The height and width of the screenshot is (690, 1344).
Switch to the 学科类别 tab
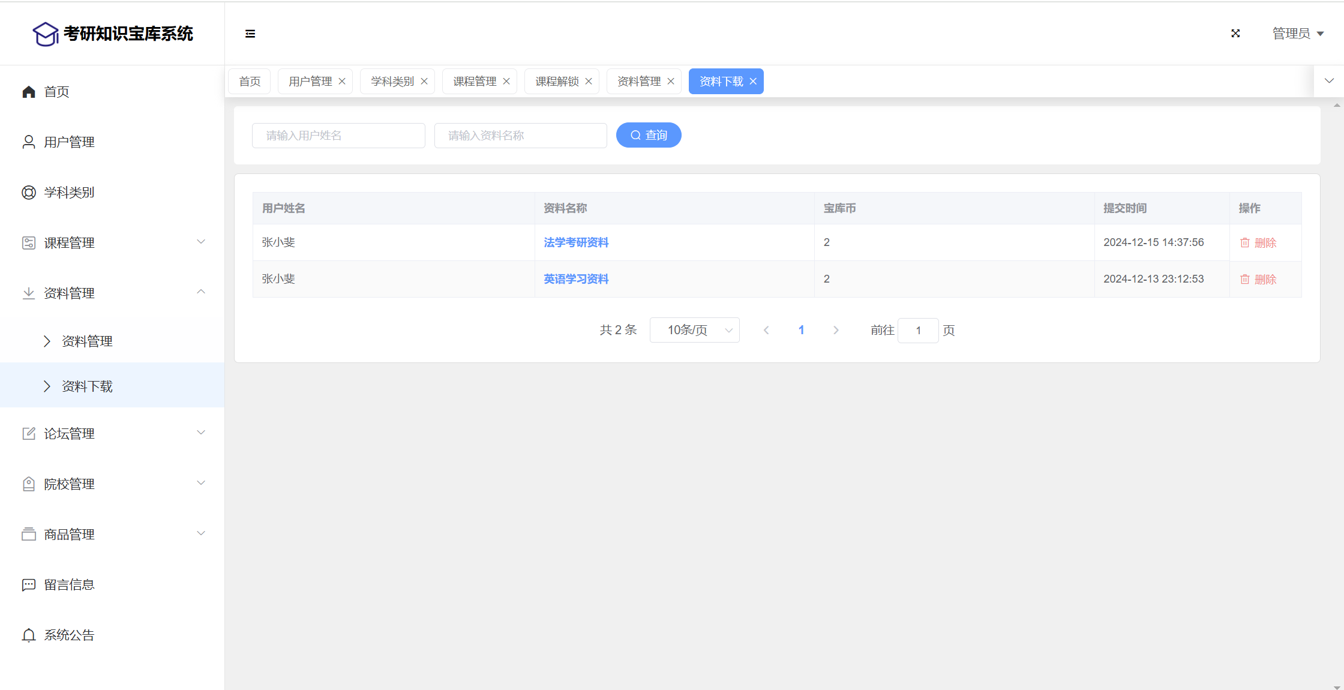pyautogui.click(x=392, y=82)
